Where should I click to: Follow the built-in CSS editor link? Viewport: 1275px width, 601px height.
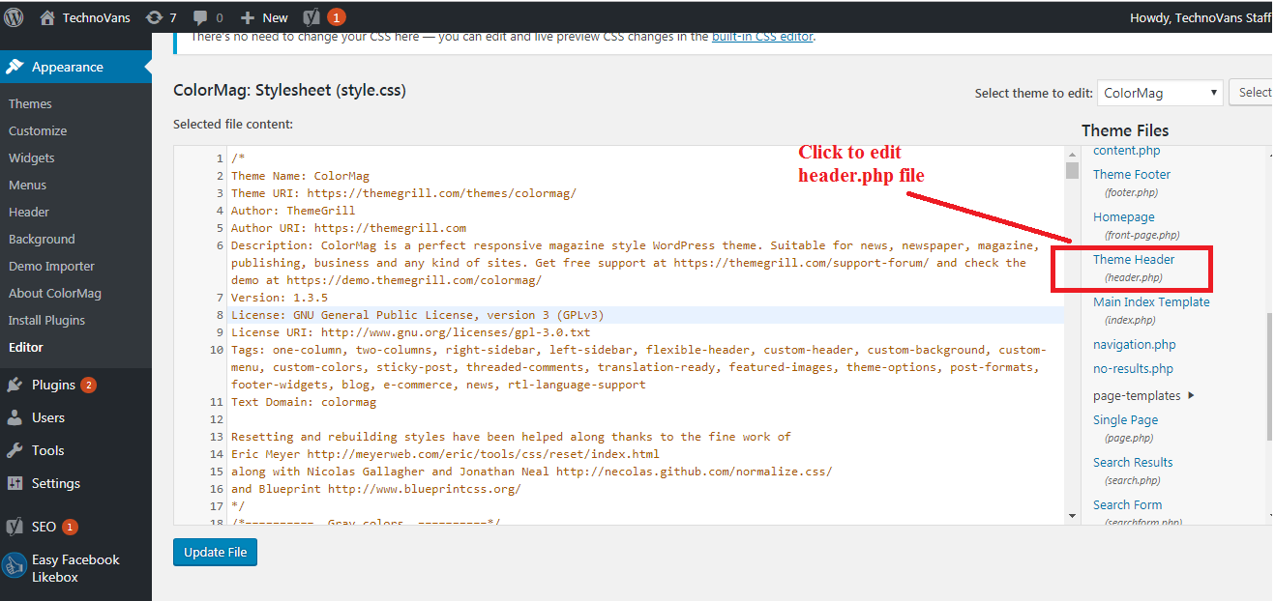[x=762, y=37]
